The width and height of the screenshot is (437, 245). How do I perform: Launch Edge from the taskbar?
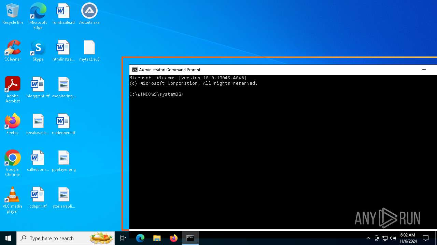[x=140, y=238]
